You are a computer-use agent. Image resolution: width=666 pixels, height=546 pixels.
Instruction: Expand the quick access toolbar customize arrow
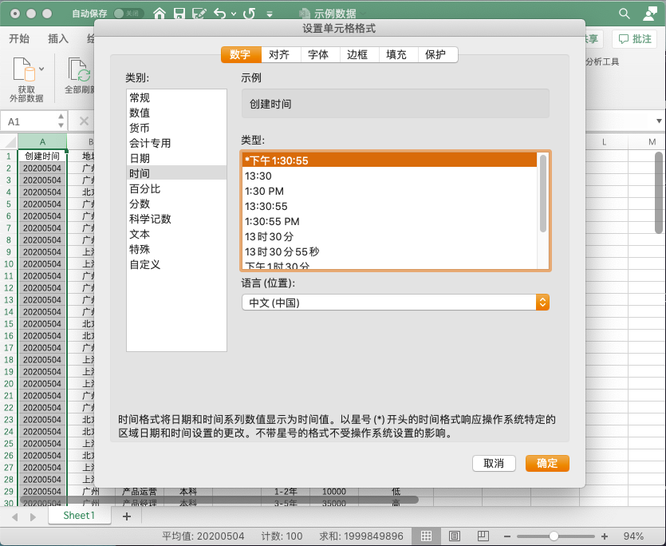pyautogui.click(x=270, y=14)
